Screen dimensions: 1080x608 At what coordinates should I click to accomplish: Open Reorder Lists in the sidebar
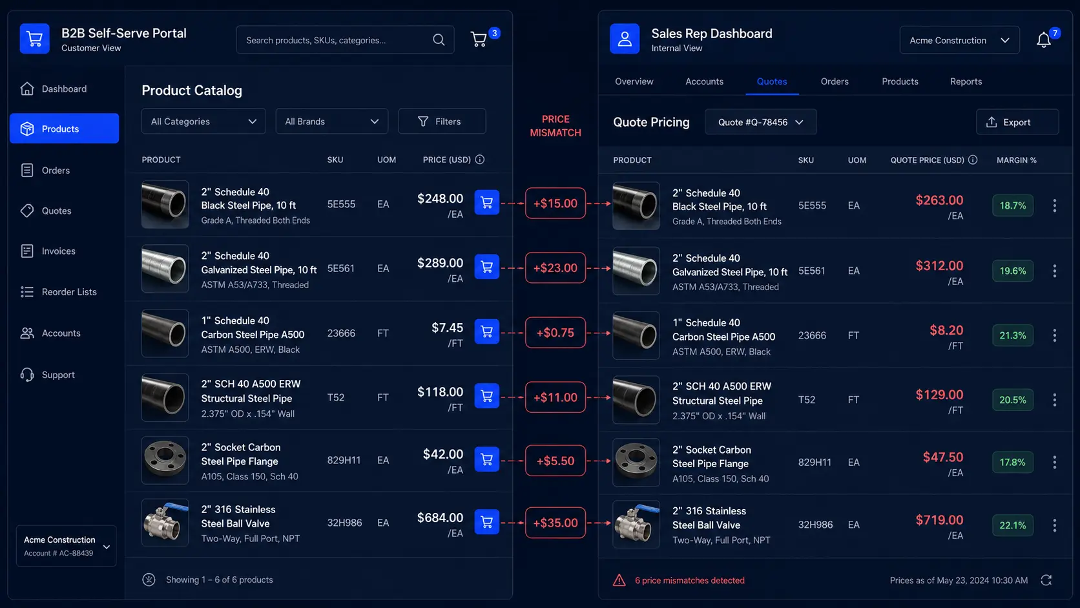tap(64, 292)
